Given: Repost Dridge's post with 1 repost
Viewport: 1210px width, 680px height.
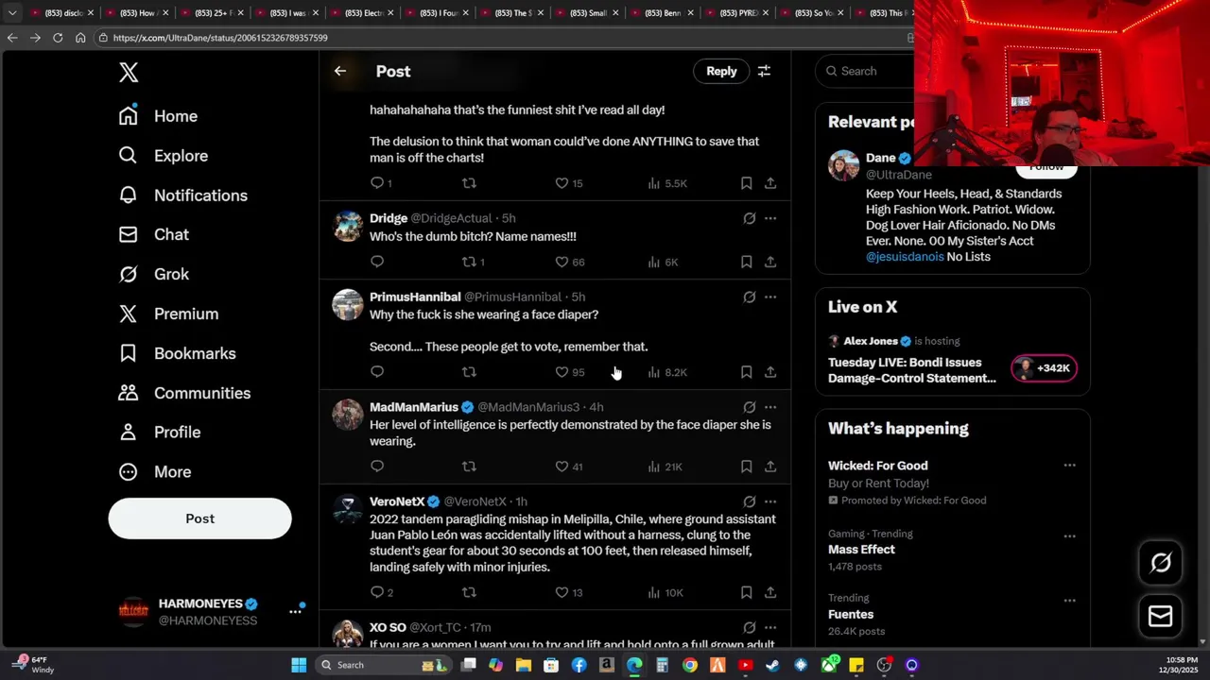Looking at the screenshot, I should (473, 262).
